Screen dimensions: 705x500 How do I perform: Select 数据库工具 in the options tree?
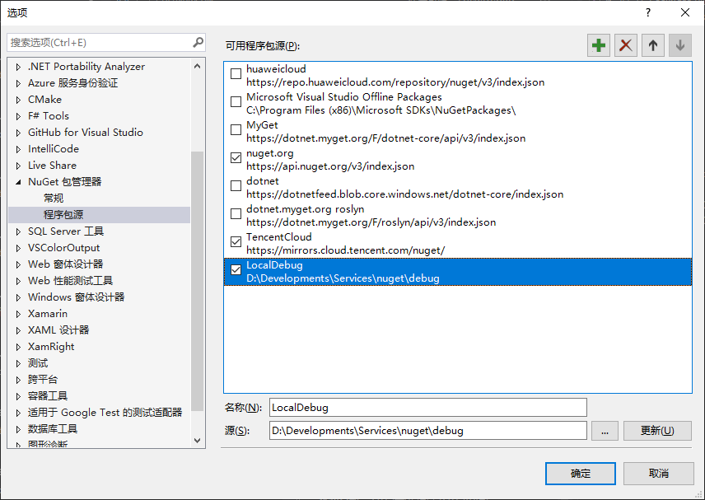coord(53,429)
